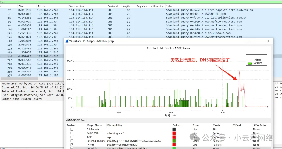Enable the Filtered packets graph checkbox
Screen dimensions: 282x149
[x=72, y=141]
